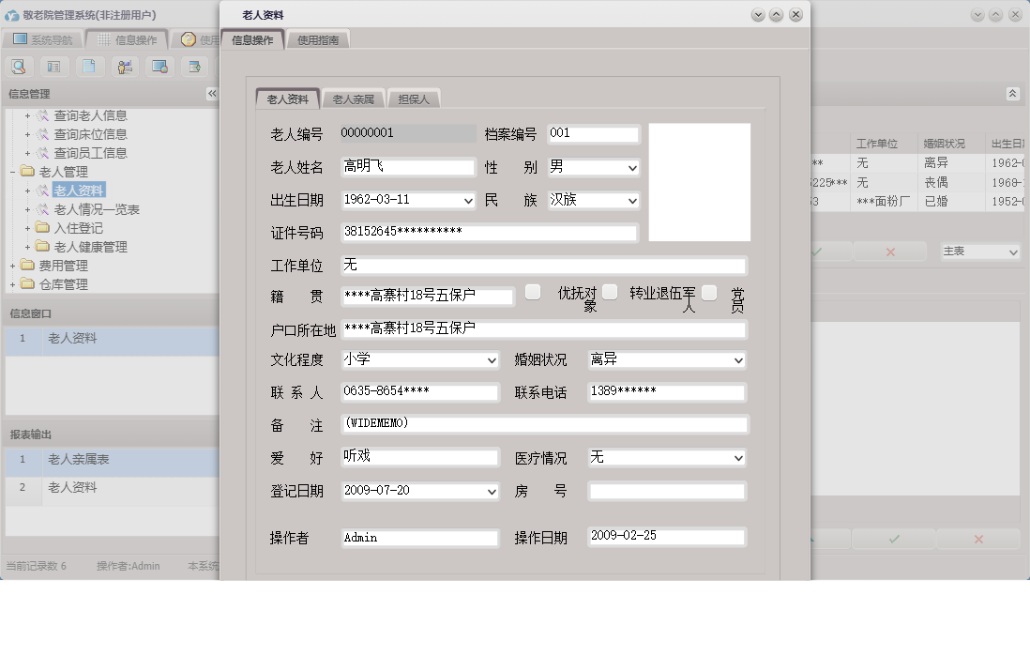Viewport: 1030px width, 671px height.
Task: Open the 民族 dropdown showing 汉族
Action: click(631, 199)
